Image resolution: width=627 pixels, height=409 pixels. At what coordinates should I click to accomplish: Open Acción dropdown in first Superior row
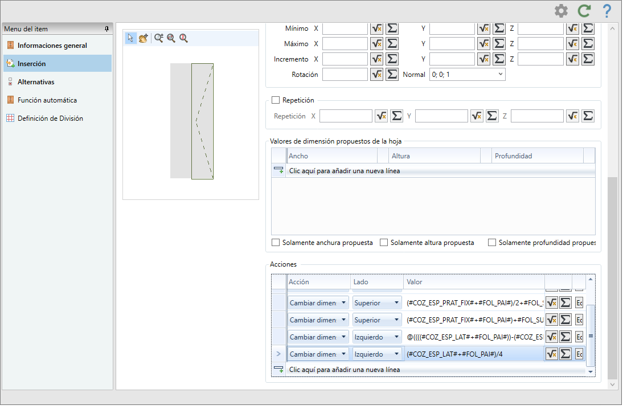coord(343,304)
